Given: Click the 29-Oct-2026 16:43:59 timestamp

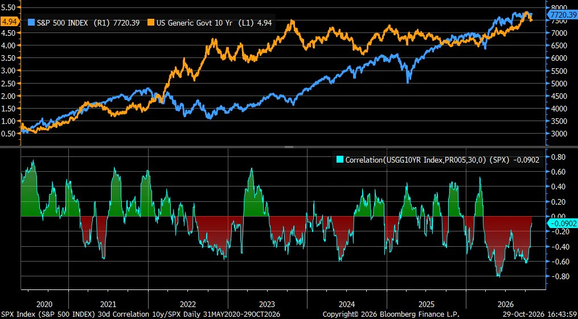Looking at the screenshot, I should click(540, 314).
